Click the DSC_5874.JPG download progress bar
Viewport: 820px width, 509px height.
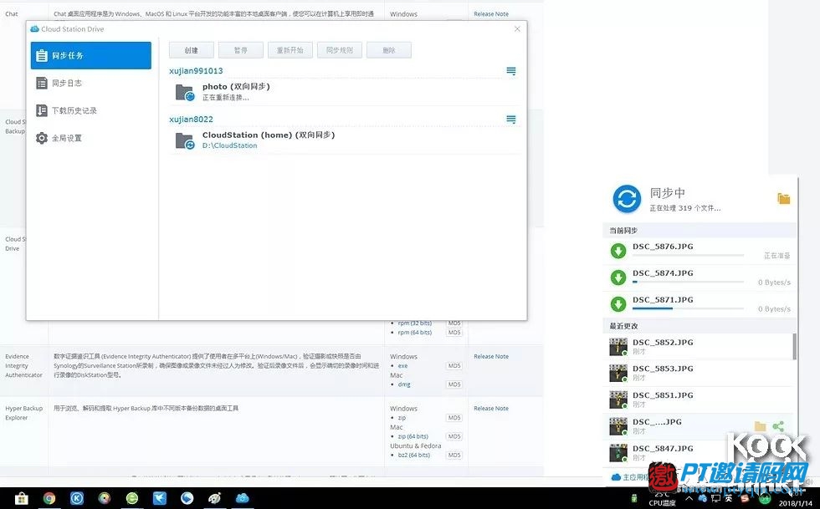(x=688, y=282)
